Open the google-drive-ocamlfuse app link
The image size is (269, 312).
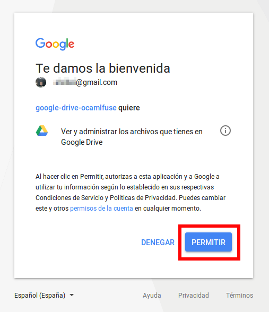point(76,108)
